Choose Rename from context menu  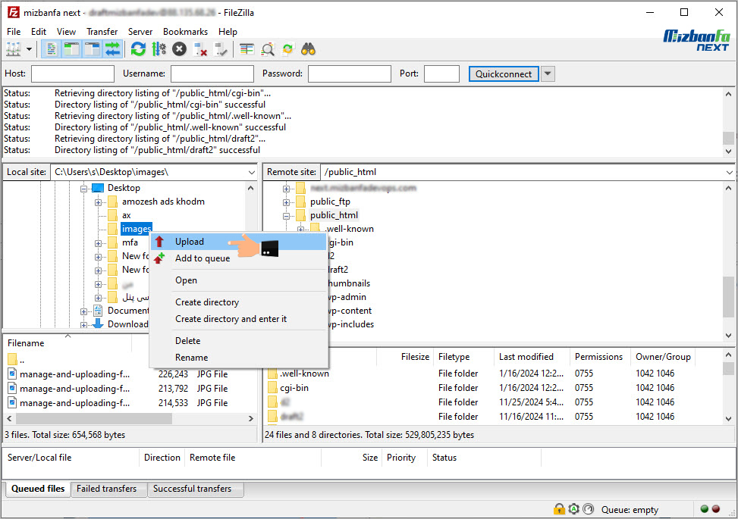[x=239, y=358]
